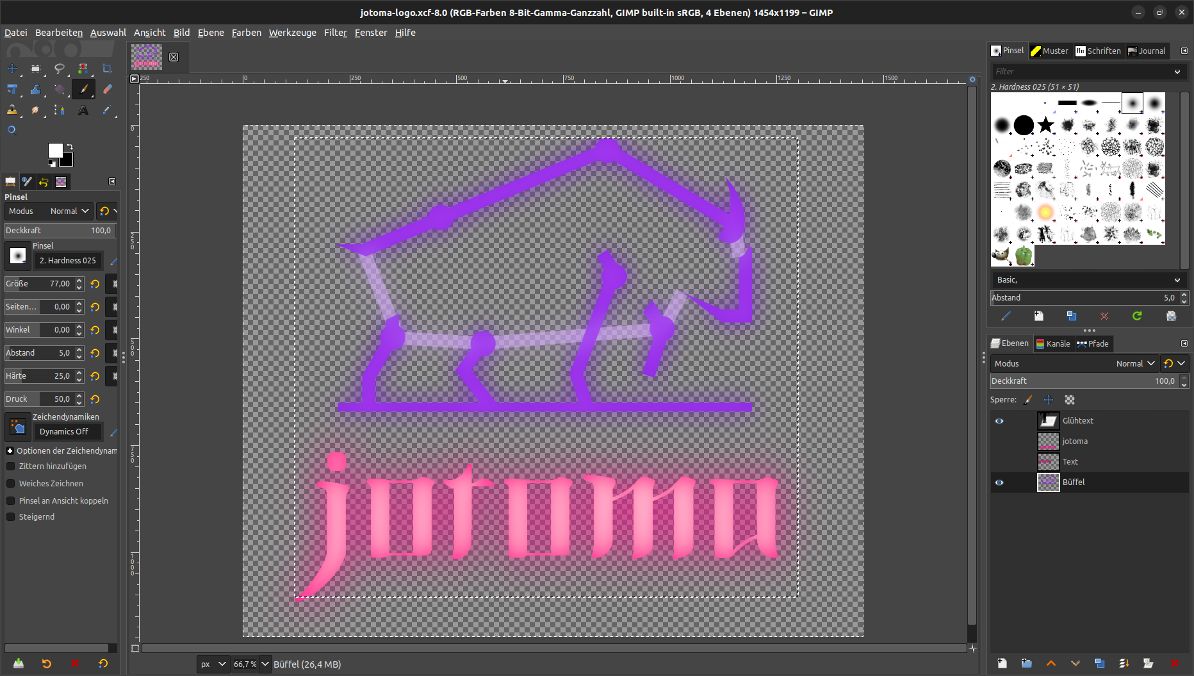Switch to the Kanäle tab

tap(1053, 343)
